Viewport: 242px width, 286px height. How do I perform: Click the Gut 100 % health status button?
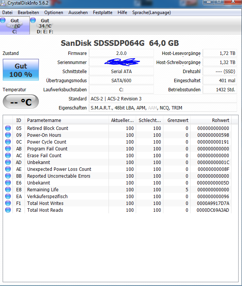[x=21, y=70]
